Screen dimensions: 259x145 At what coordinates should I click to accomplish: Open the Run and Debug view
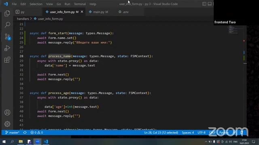click(x=7, y=48)
